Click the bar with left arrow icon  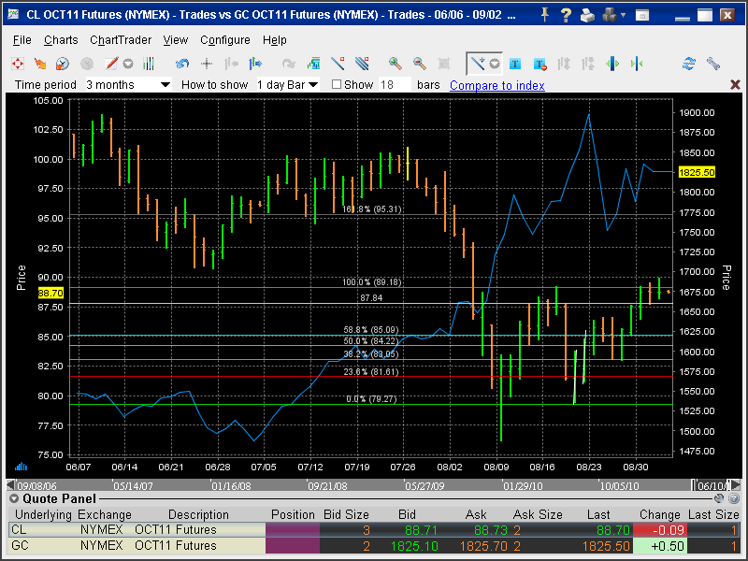click(231, 64)
